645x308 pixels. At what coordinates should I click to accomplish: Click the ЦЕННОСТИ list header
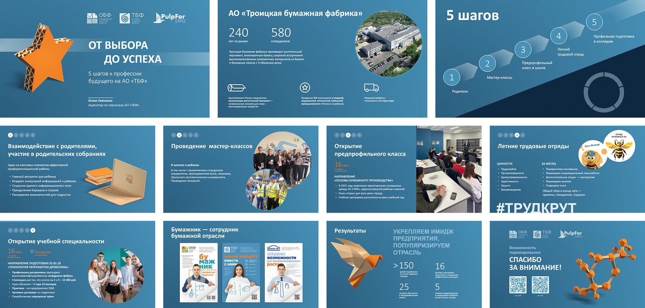[x=504, y=164]
